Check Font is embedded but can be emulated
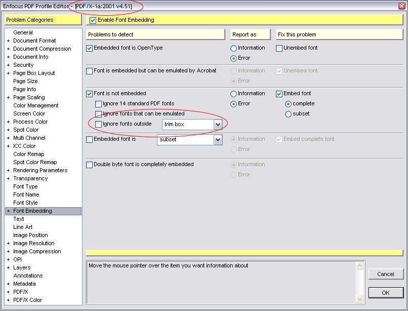This screenshot has height=311, width=408. pyautogui.click(x=89, y=71)
